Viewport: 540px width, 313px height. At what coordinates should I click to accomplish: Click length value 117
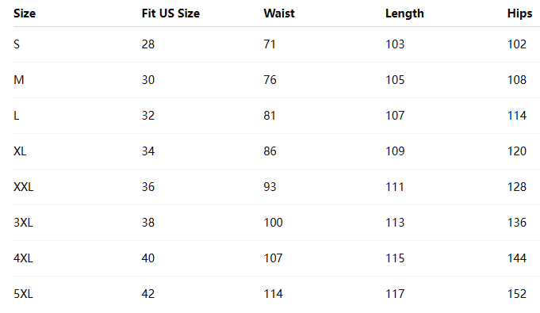395,294
